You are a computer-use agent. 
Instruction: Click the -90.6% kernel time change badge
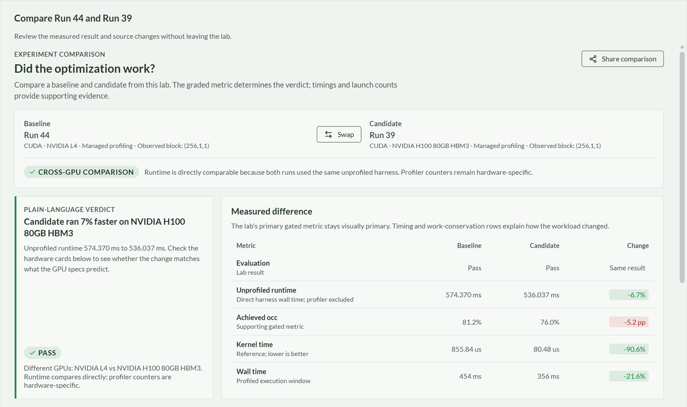click(628, 349)
